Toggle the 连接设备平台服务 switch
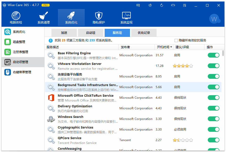The image size is (226, 152). click(214, 77)
